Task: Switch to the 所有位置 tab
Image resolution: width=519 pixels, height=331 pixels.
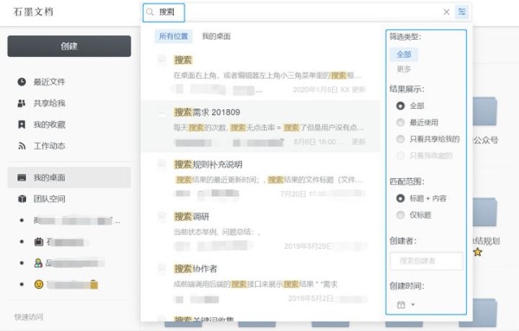Action: point(174,36)
